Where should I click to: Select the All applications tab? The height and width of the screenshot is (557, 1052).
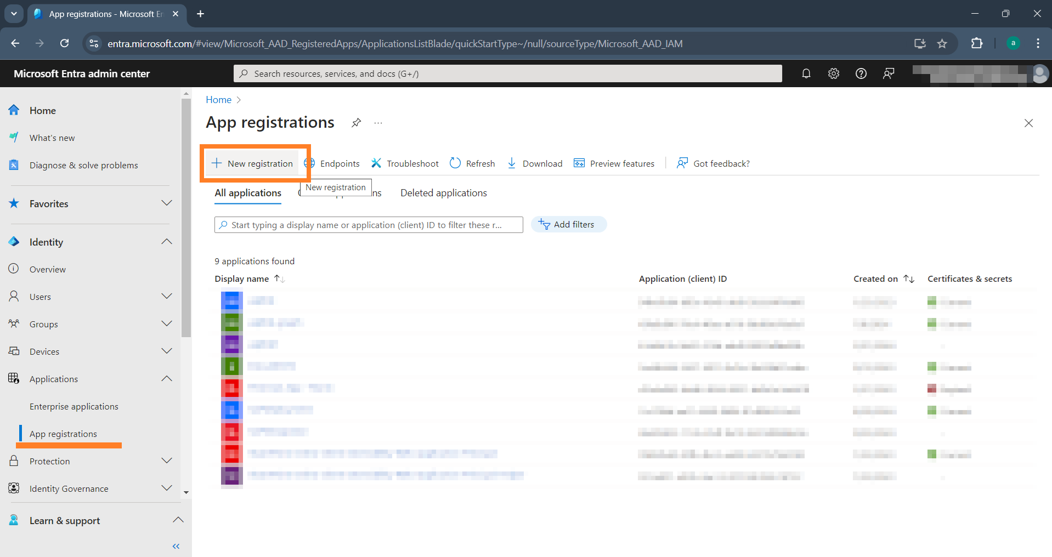pos(248,193)
